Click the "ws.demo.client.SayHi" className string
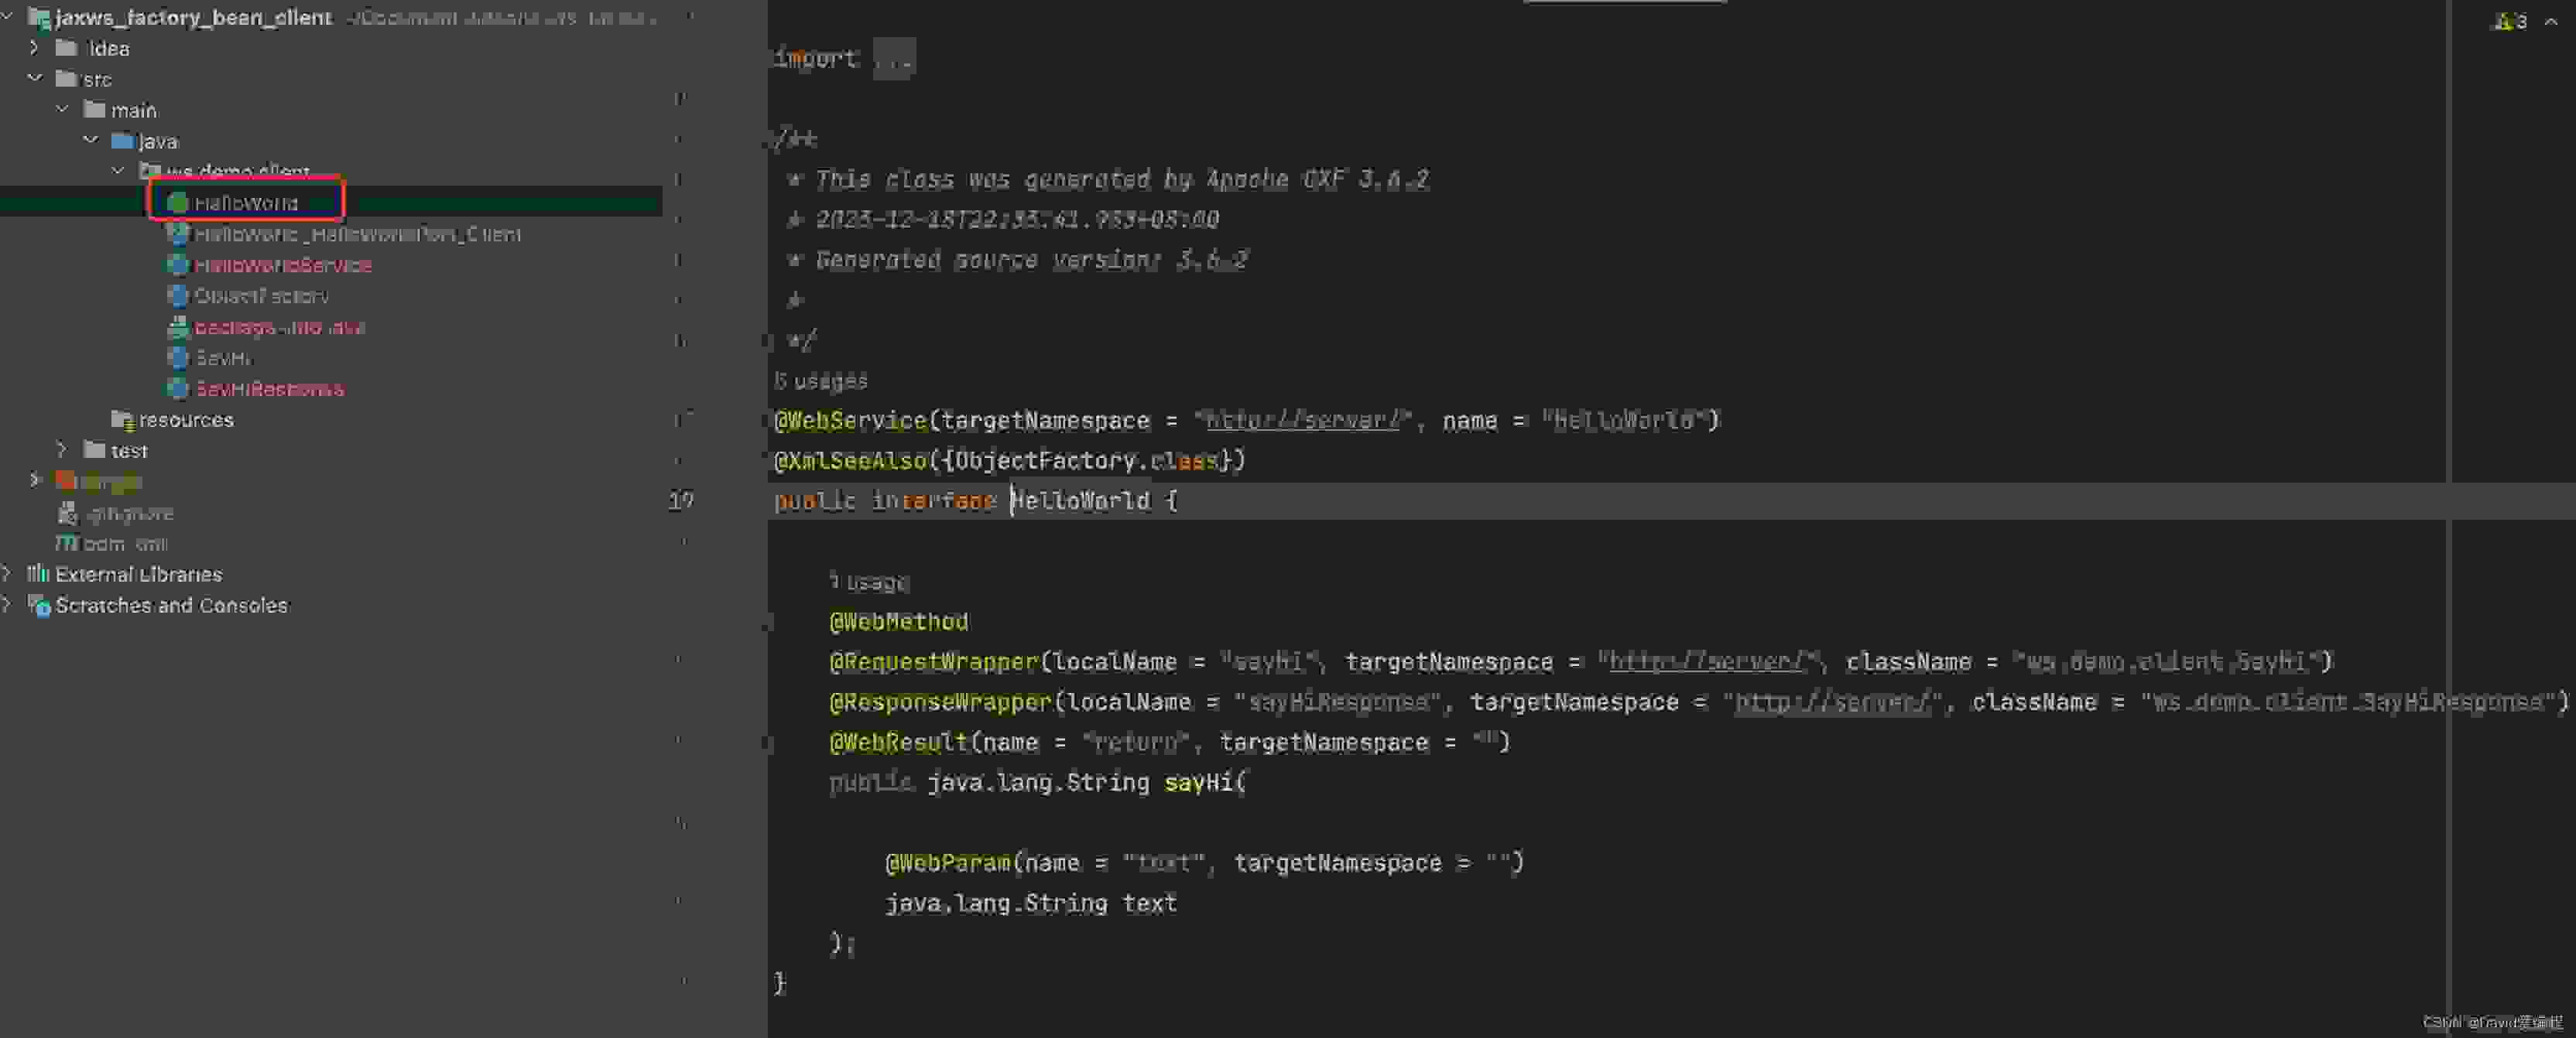 (x=2165, y=662)
